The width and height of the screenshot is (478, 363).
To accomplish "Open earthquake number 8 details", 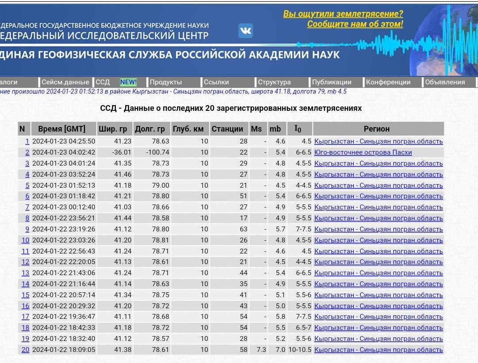I will (x=27, y=218).
